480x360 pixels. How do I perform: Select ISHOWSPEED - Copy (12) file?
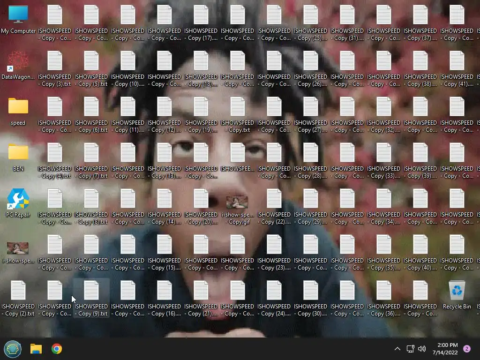pyautogui.click(x=165, y=115)
